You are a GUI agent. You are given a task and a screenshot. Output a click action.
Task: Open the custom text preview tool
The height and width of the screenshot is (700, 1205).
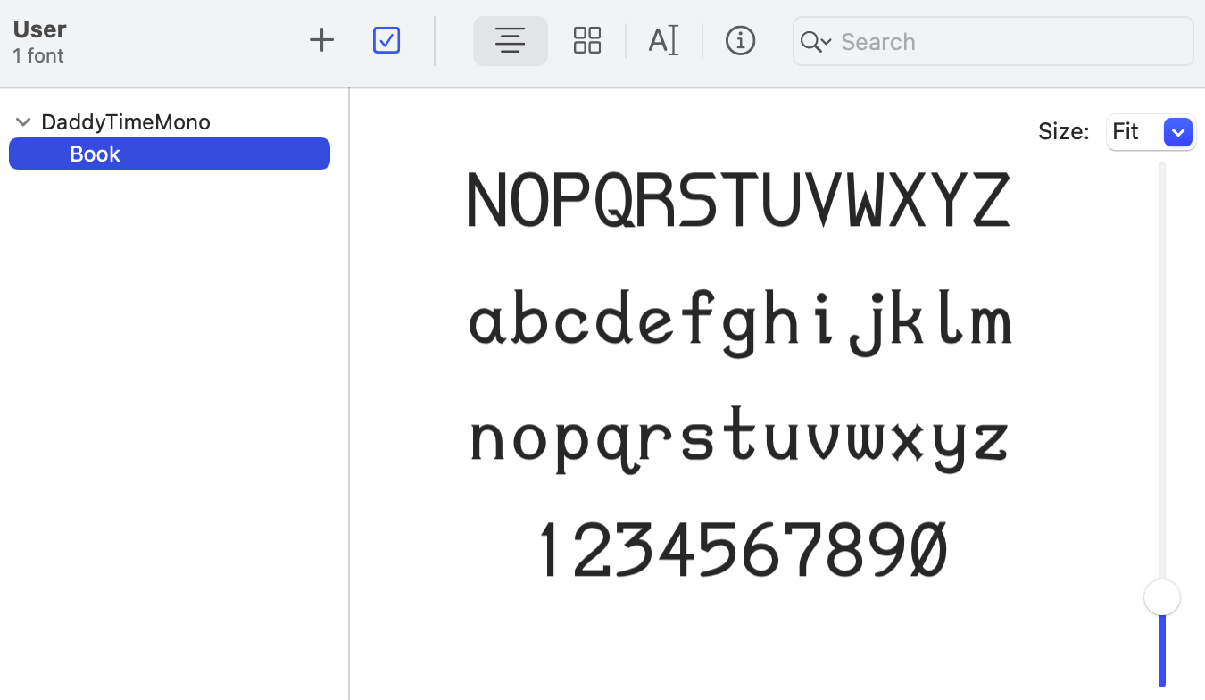(x=663, y=40)
